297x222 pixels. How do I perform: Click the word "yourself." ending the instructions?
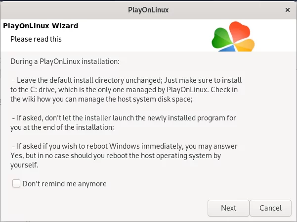[x=24, y=165]
